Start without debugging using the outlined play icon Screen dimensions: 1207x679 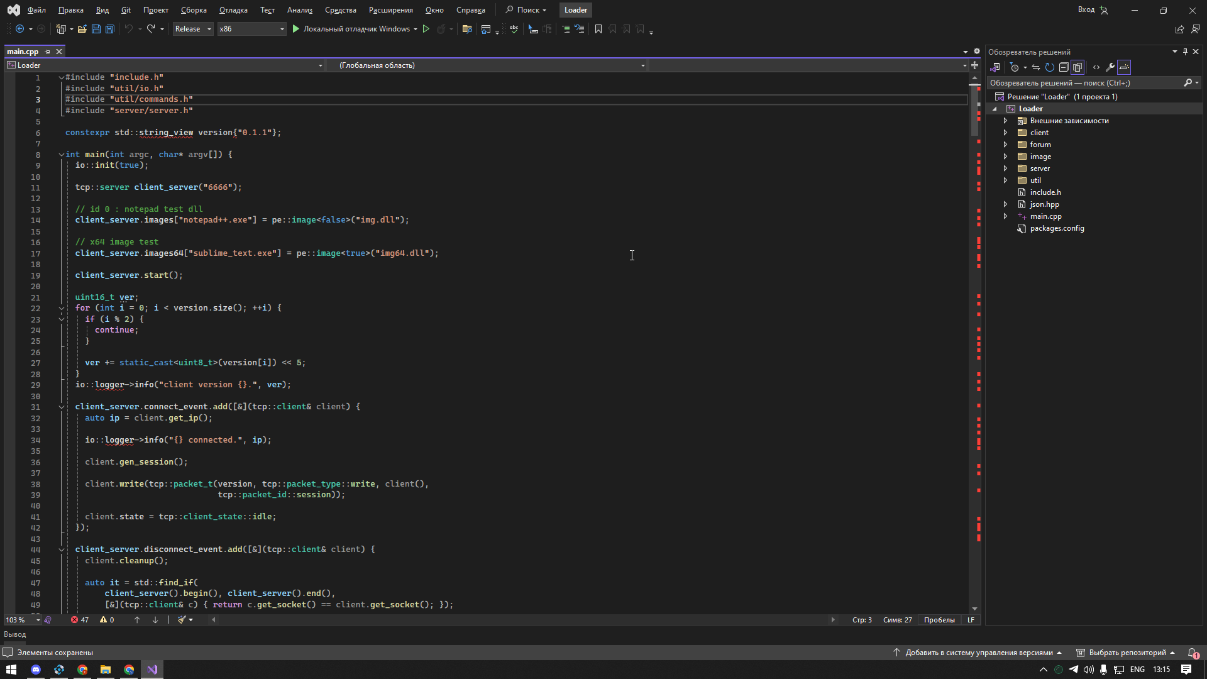(426, 29)
